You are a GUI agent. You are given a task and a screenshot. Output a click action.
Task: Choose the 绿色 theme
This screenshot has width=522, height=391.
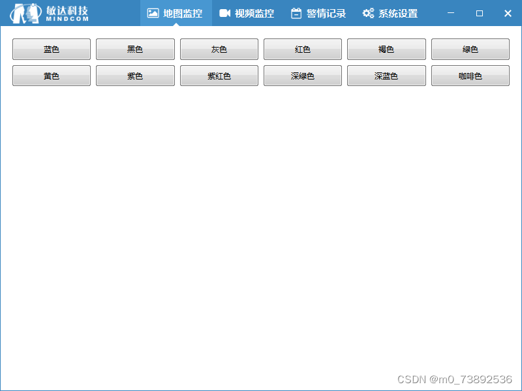tap(470, 49)
